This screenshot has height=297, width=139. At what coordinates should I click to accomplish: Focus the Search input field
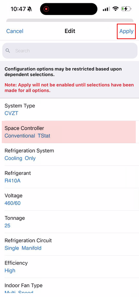70,51
